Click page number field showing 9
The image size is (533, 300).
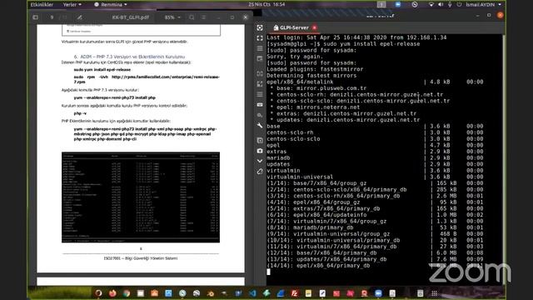pos(52,17)
